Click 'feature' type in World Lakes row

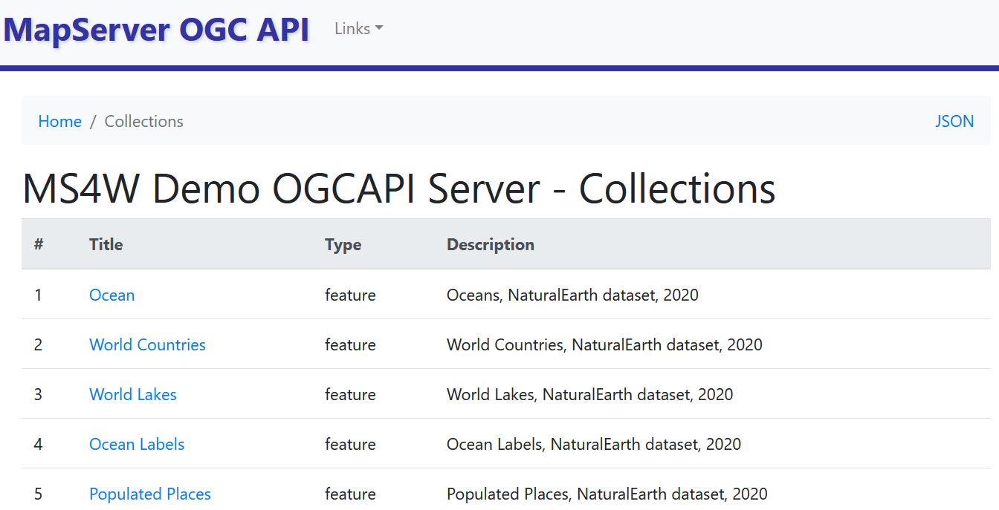point(350,395)
